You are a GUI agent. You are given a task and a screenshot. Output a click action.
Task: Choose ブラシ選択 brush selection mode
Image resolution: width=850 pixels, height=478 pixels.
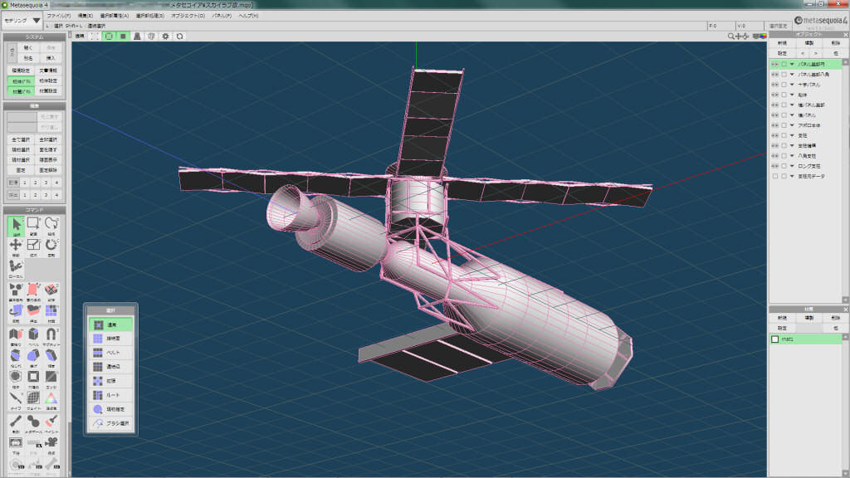tap(111, 423)
